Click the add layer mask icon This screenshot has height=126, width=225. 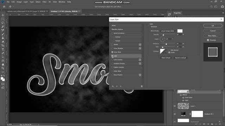pos(204,124)
